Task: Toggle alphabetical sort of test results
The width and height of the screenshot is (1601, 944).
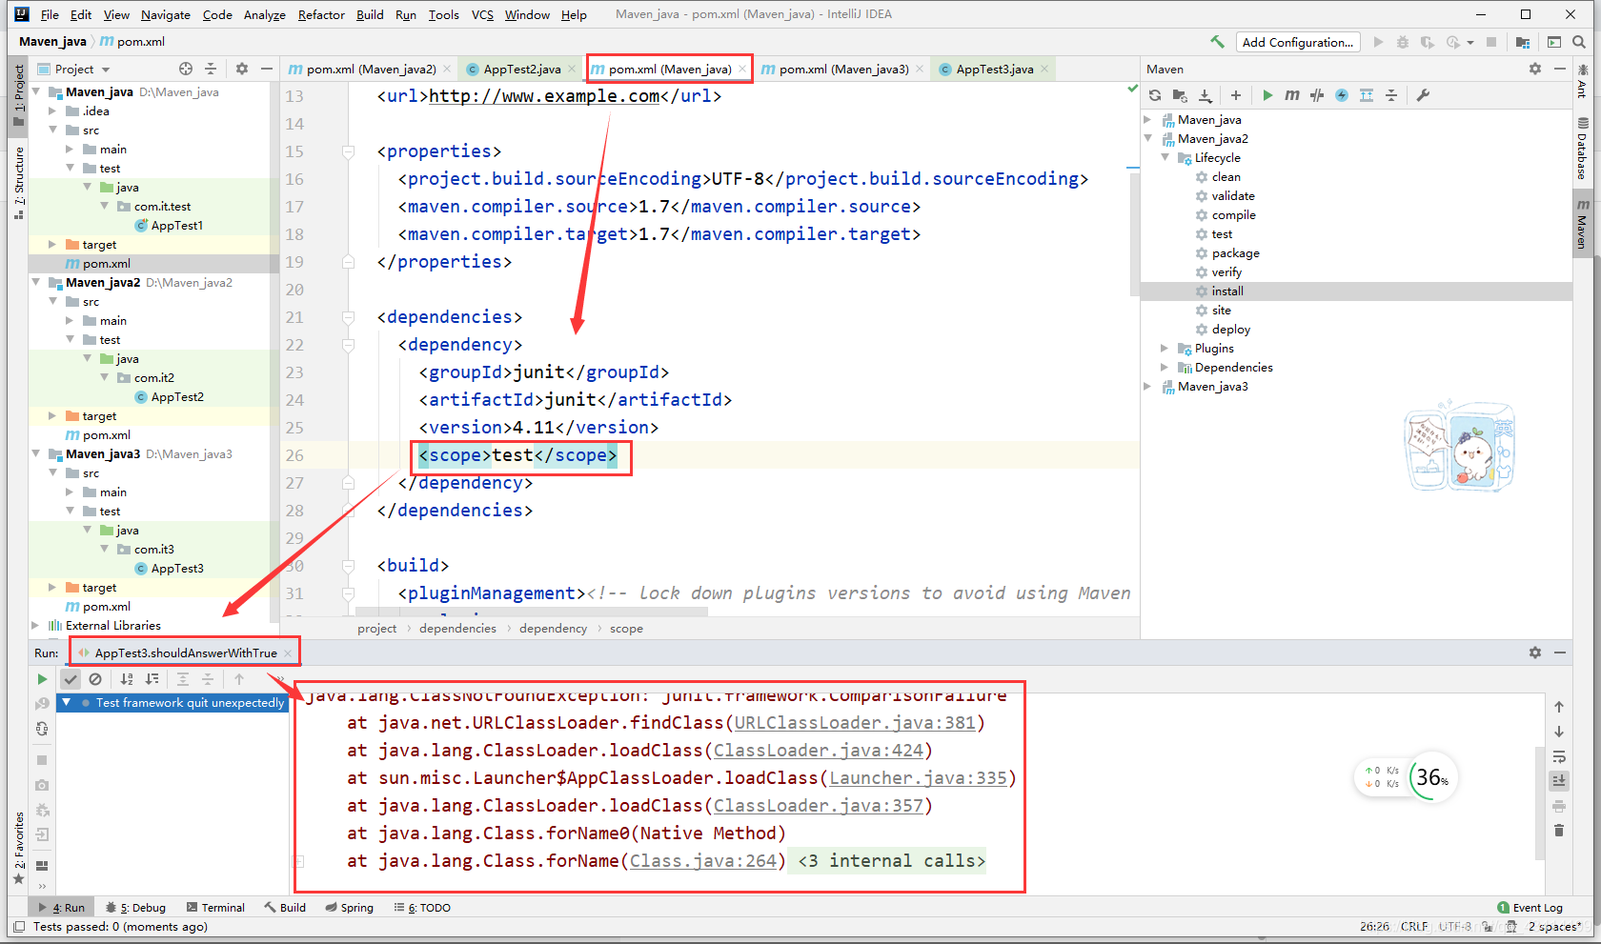Action: 127,679
